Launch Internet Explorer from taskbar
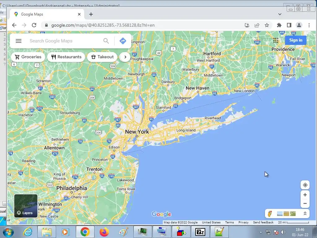The image size is (317, 238). coord(28,232)
